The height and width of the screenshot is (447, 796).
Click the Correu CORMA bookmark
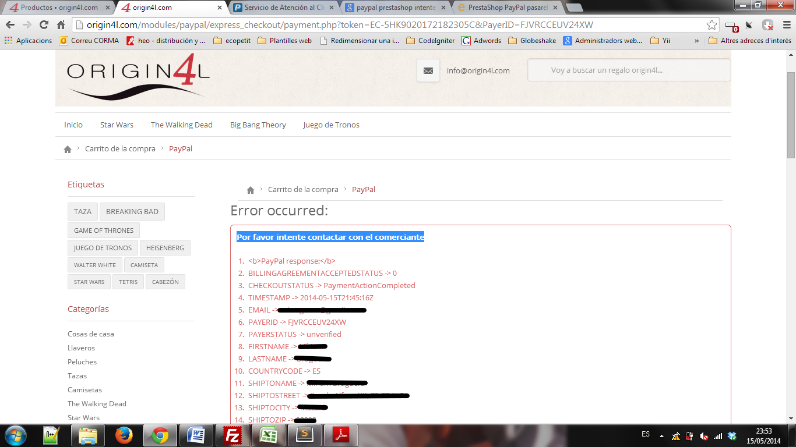[x=89, y=41]
